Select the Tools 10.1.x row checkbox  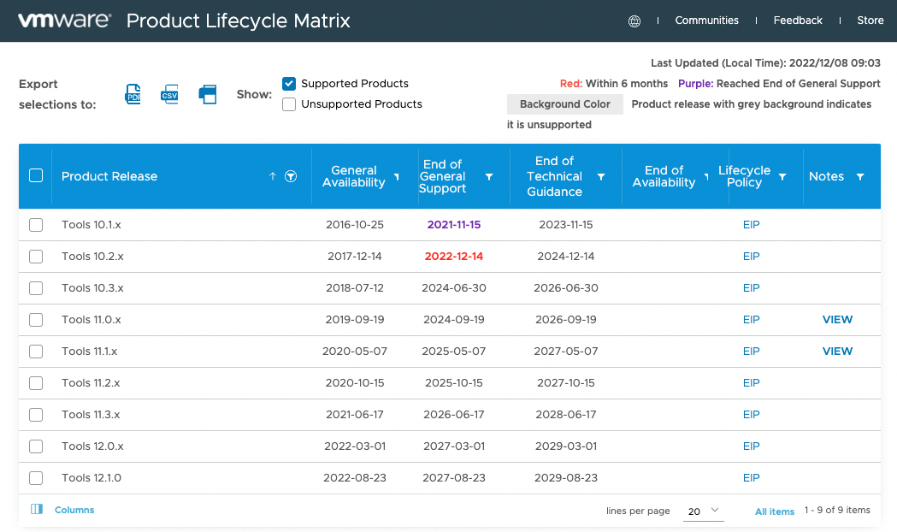point(36,225)
